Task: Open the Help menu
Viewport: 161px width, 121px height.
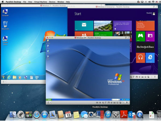Action: click(68, 2)
